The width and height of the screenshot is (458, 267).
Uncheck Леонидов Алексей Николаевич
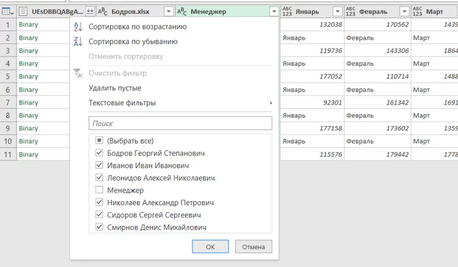coord(99,178)
